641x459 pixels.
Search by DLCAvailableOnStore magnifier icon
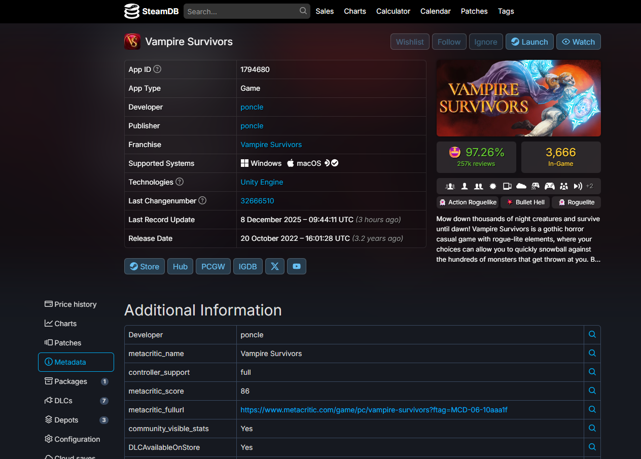[x=592, y=447]
